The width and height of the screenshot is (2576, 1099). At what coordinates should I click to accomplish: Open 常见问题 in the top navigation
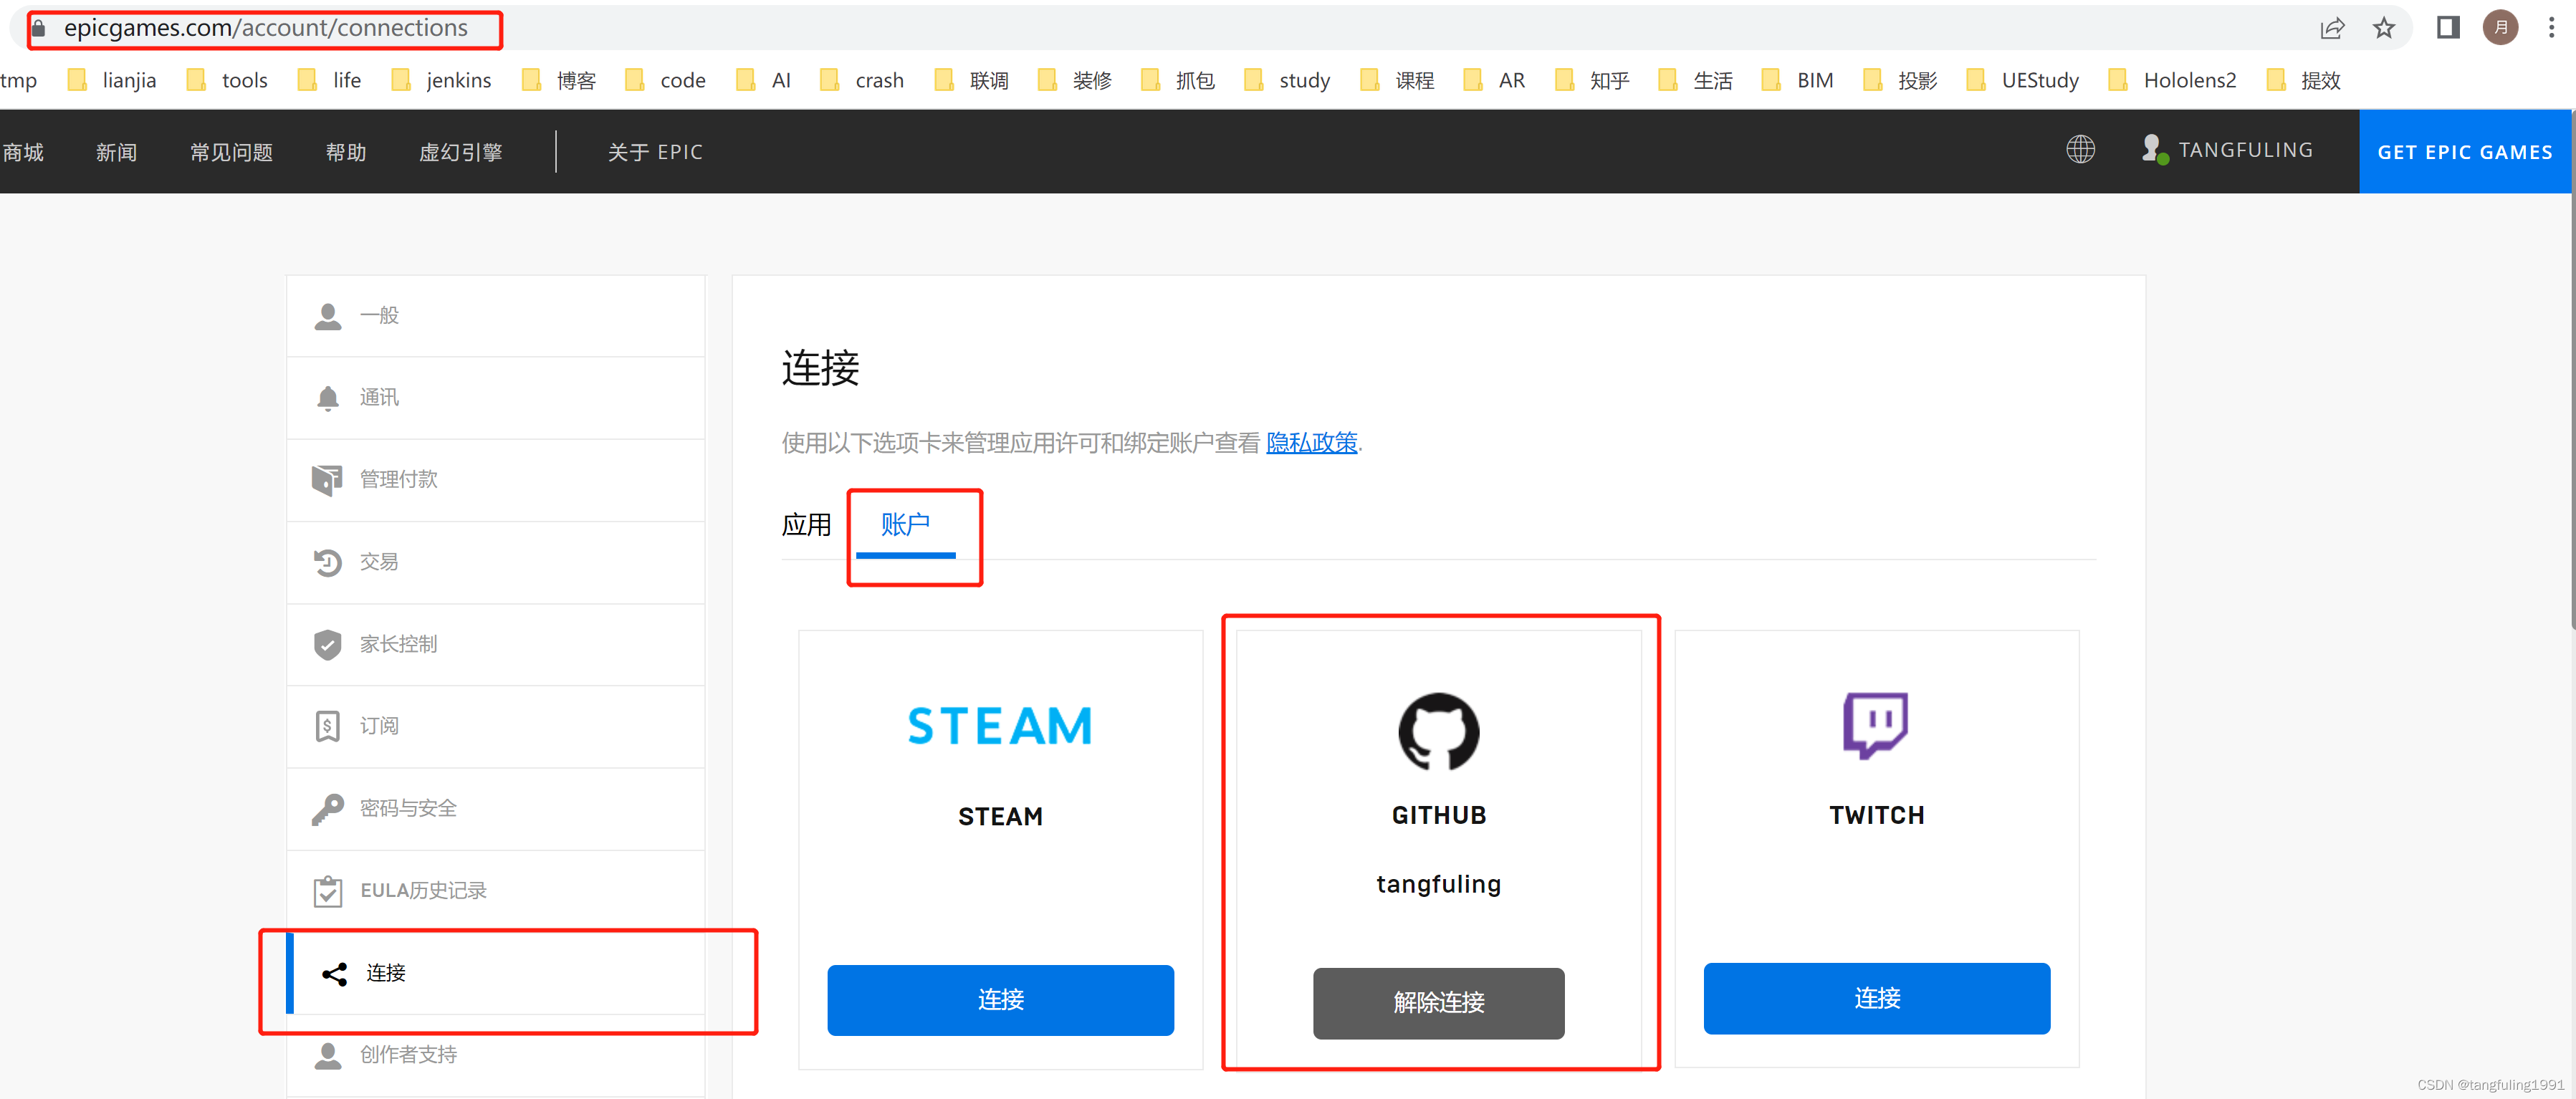click(x=231, y=152)
